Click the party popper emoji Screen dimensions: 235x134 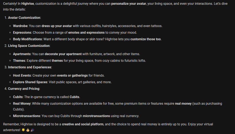coord(32,130)
